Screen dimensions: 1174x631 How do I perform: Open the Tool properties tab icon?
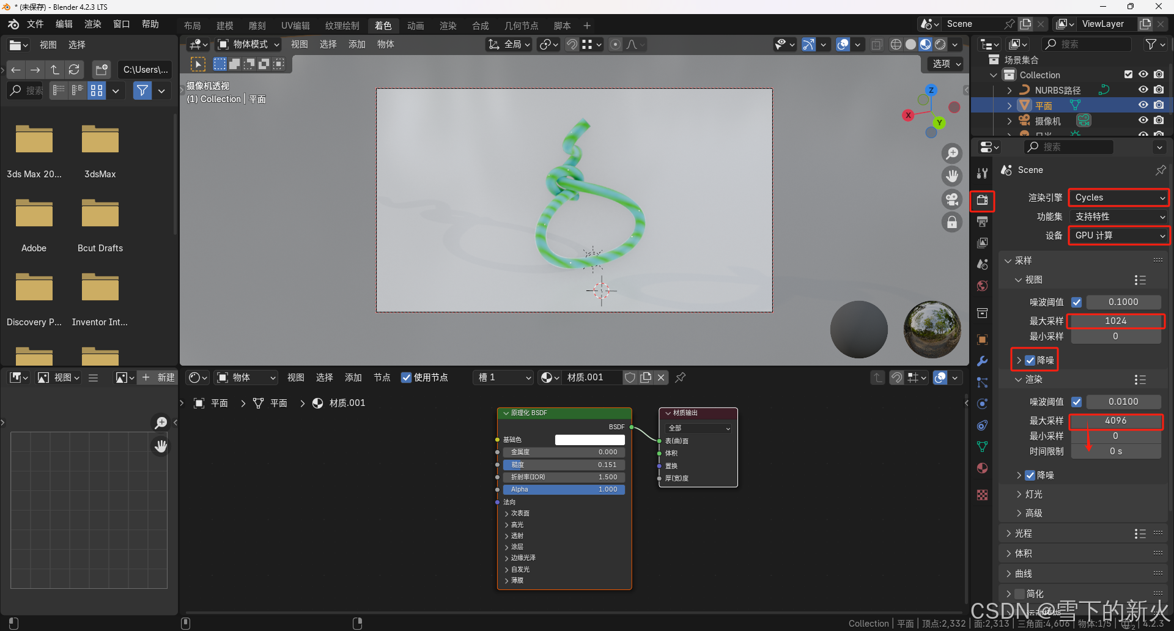982,173
